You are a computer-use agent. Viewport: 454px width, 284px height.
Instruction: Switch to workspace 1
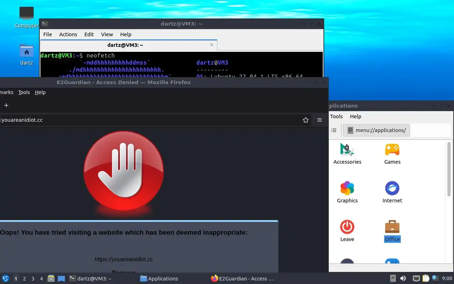click(x=16, y=279)
